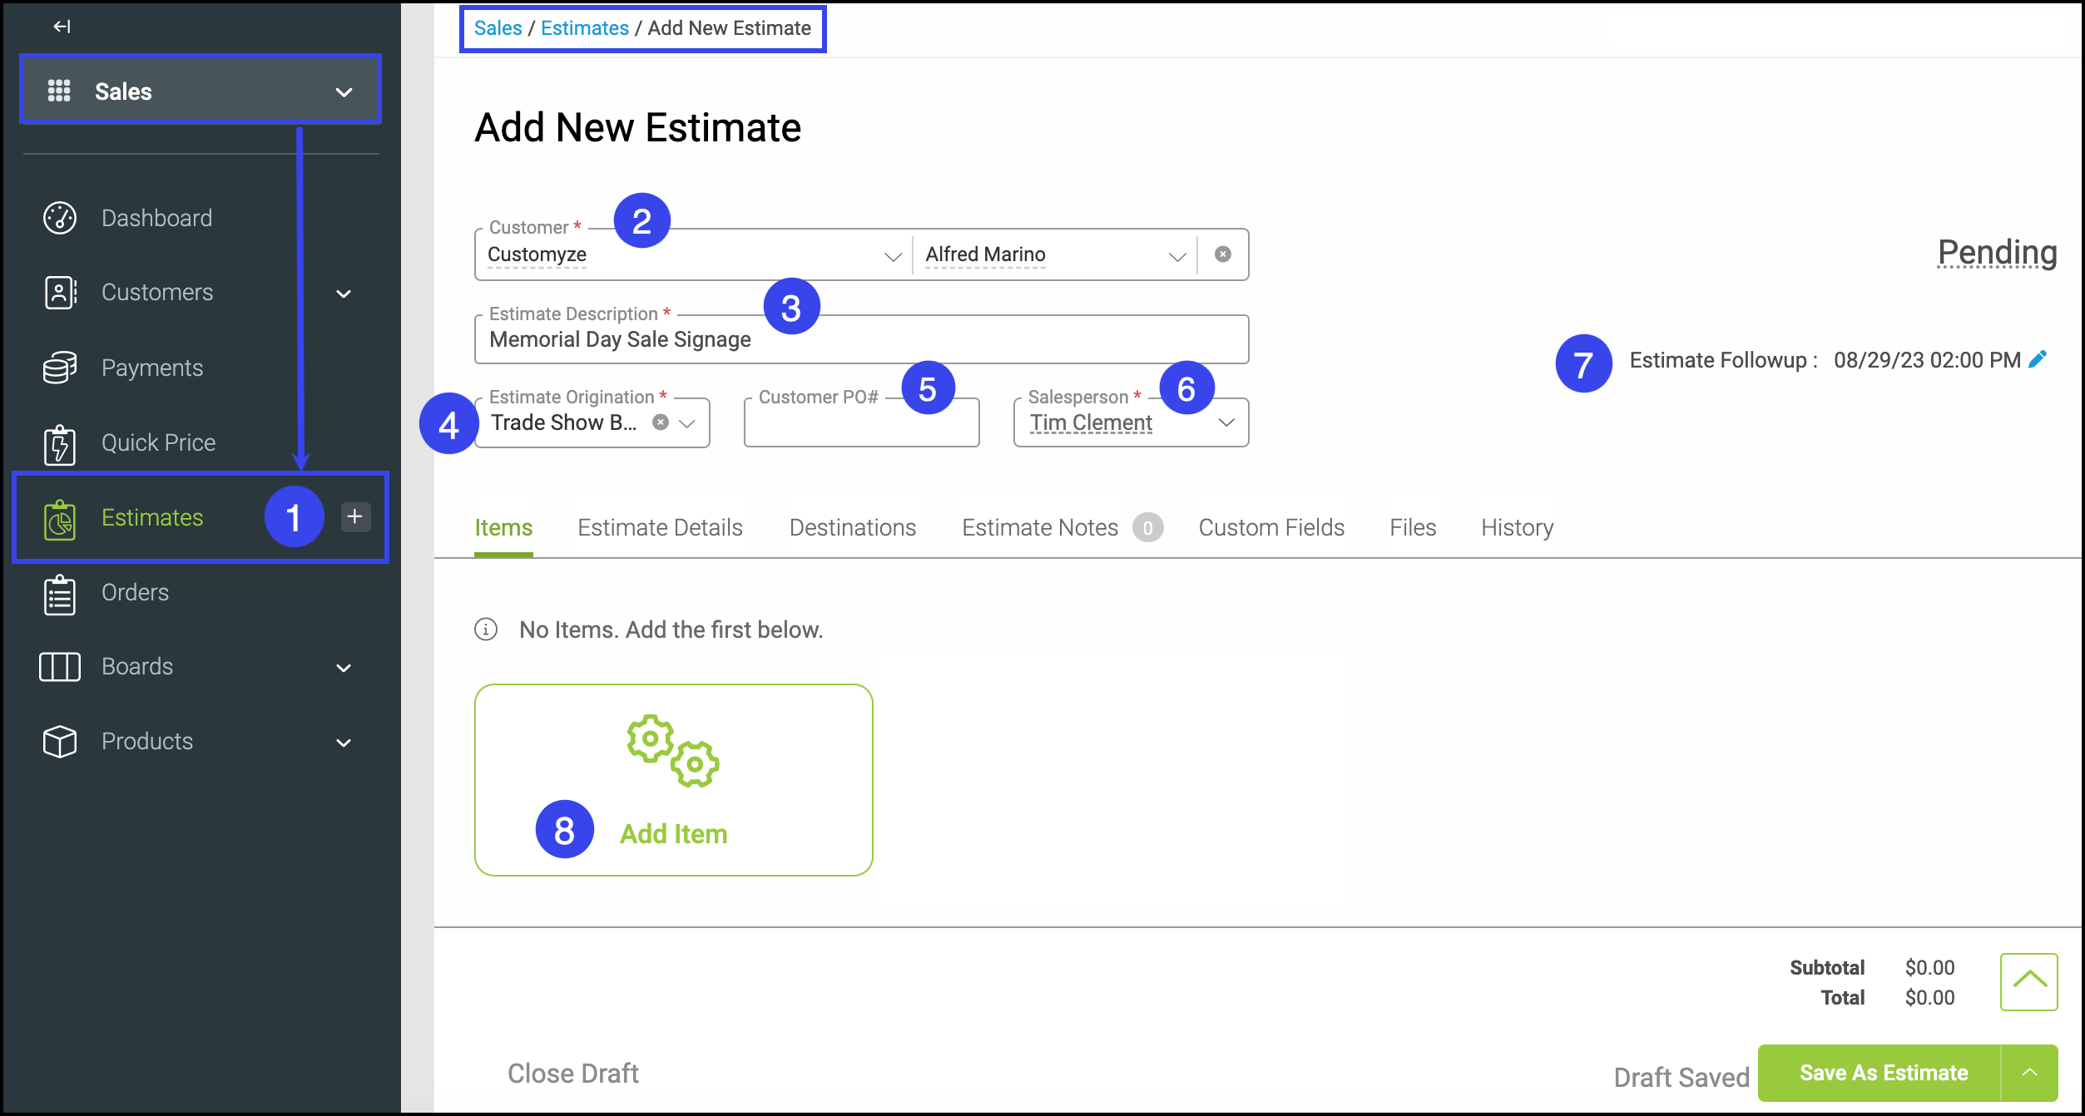Image resolution: width=2085 pixels, height=1116 pixels.
Task: Expand the Products sidebar submenu
Action: coord(344,743)
